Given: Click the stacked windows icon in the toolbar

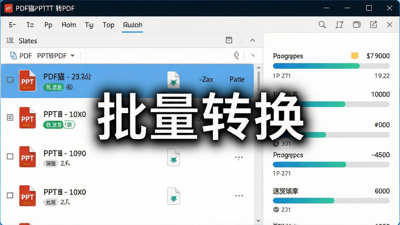Looking at the screenshot, I should pyautogui.click(x=356, y=25).
